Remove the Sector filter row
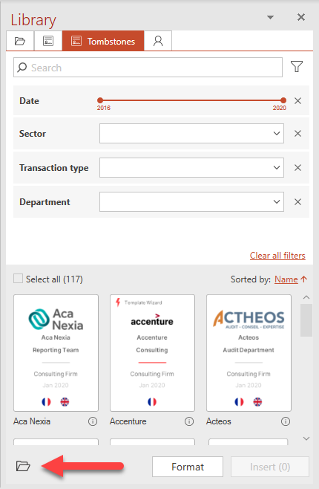Viewport: 319px width, 489px height. [297, 134]
